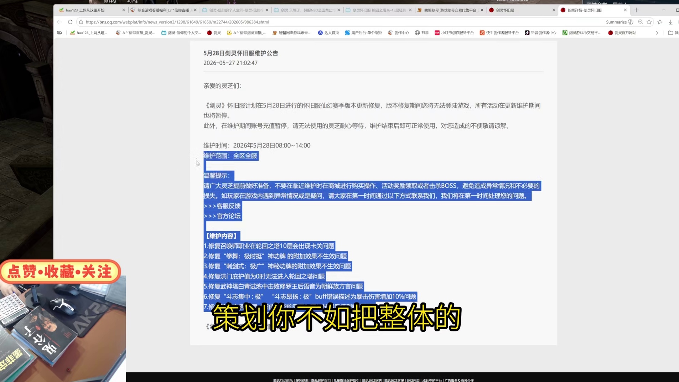This screenshot has height=382, width=679.
Task: Click item 3 刺剑式：极广 line
Action: (277, 266)
